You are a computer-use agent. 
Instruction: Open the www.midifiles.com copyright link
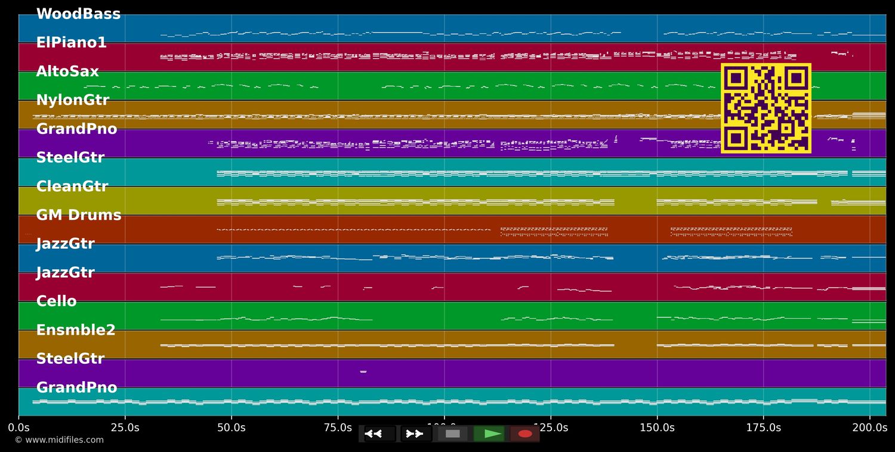(x=59, y=440)
